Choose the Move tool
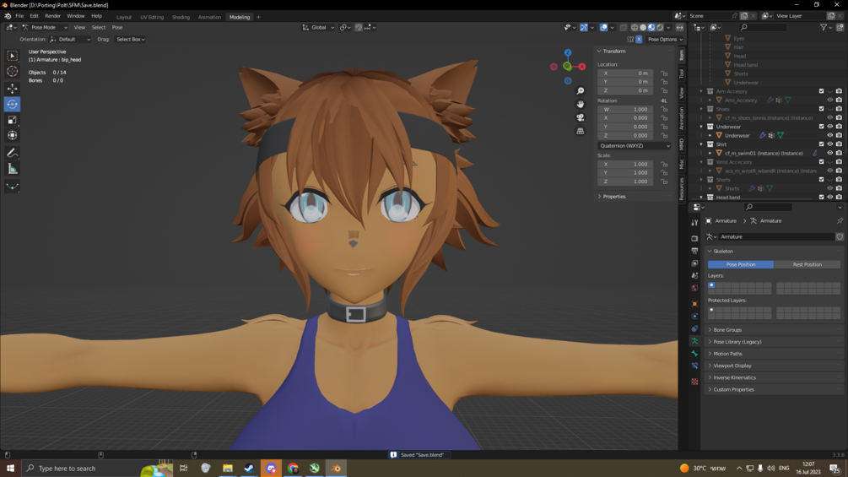The width and height of the screenshot is (848, 477). point(12,88)
